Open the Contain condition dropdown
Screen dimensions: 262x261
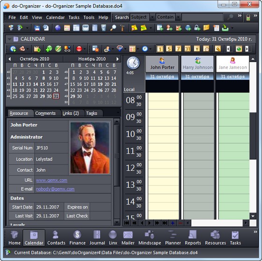point(178,17)
